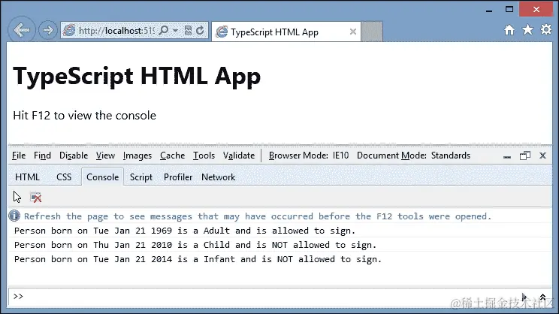Select the console line for Jan 21 2010

195,245
